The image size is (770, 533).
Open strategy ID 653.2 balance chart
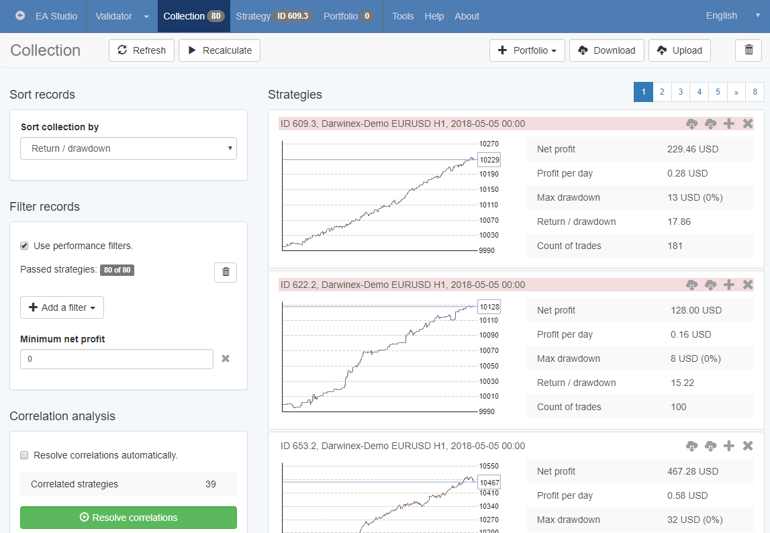tap(391, 497)
